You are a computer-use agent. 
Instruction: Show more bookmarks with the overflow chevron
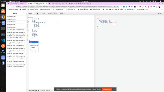click(x=162, y=10)
